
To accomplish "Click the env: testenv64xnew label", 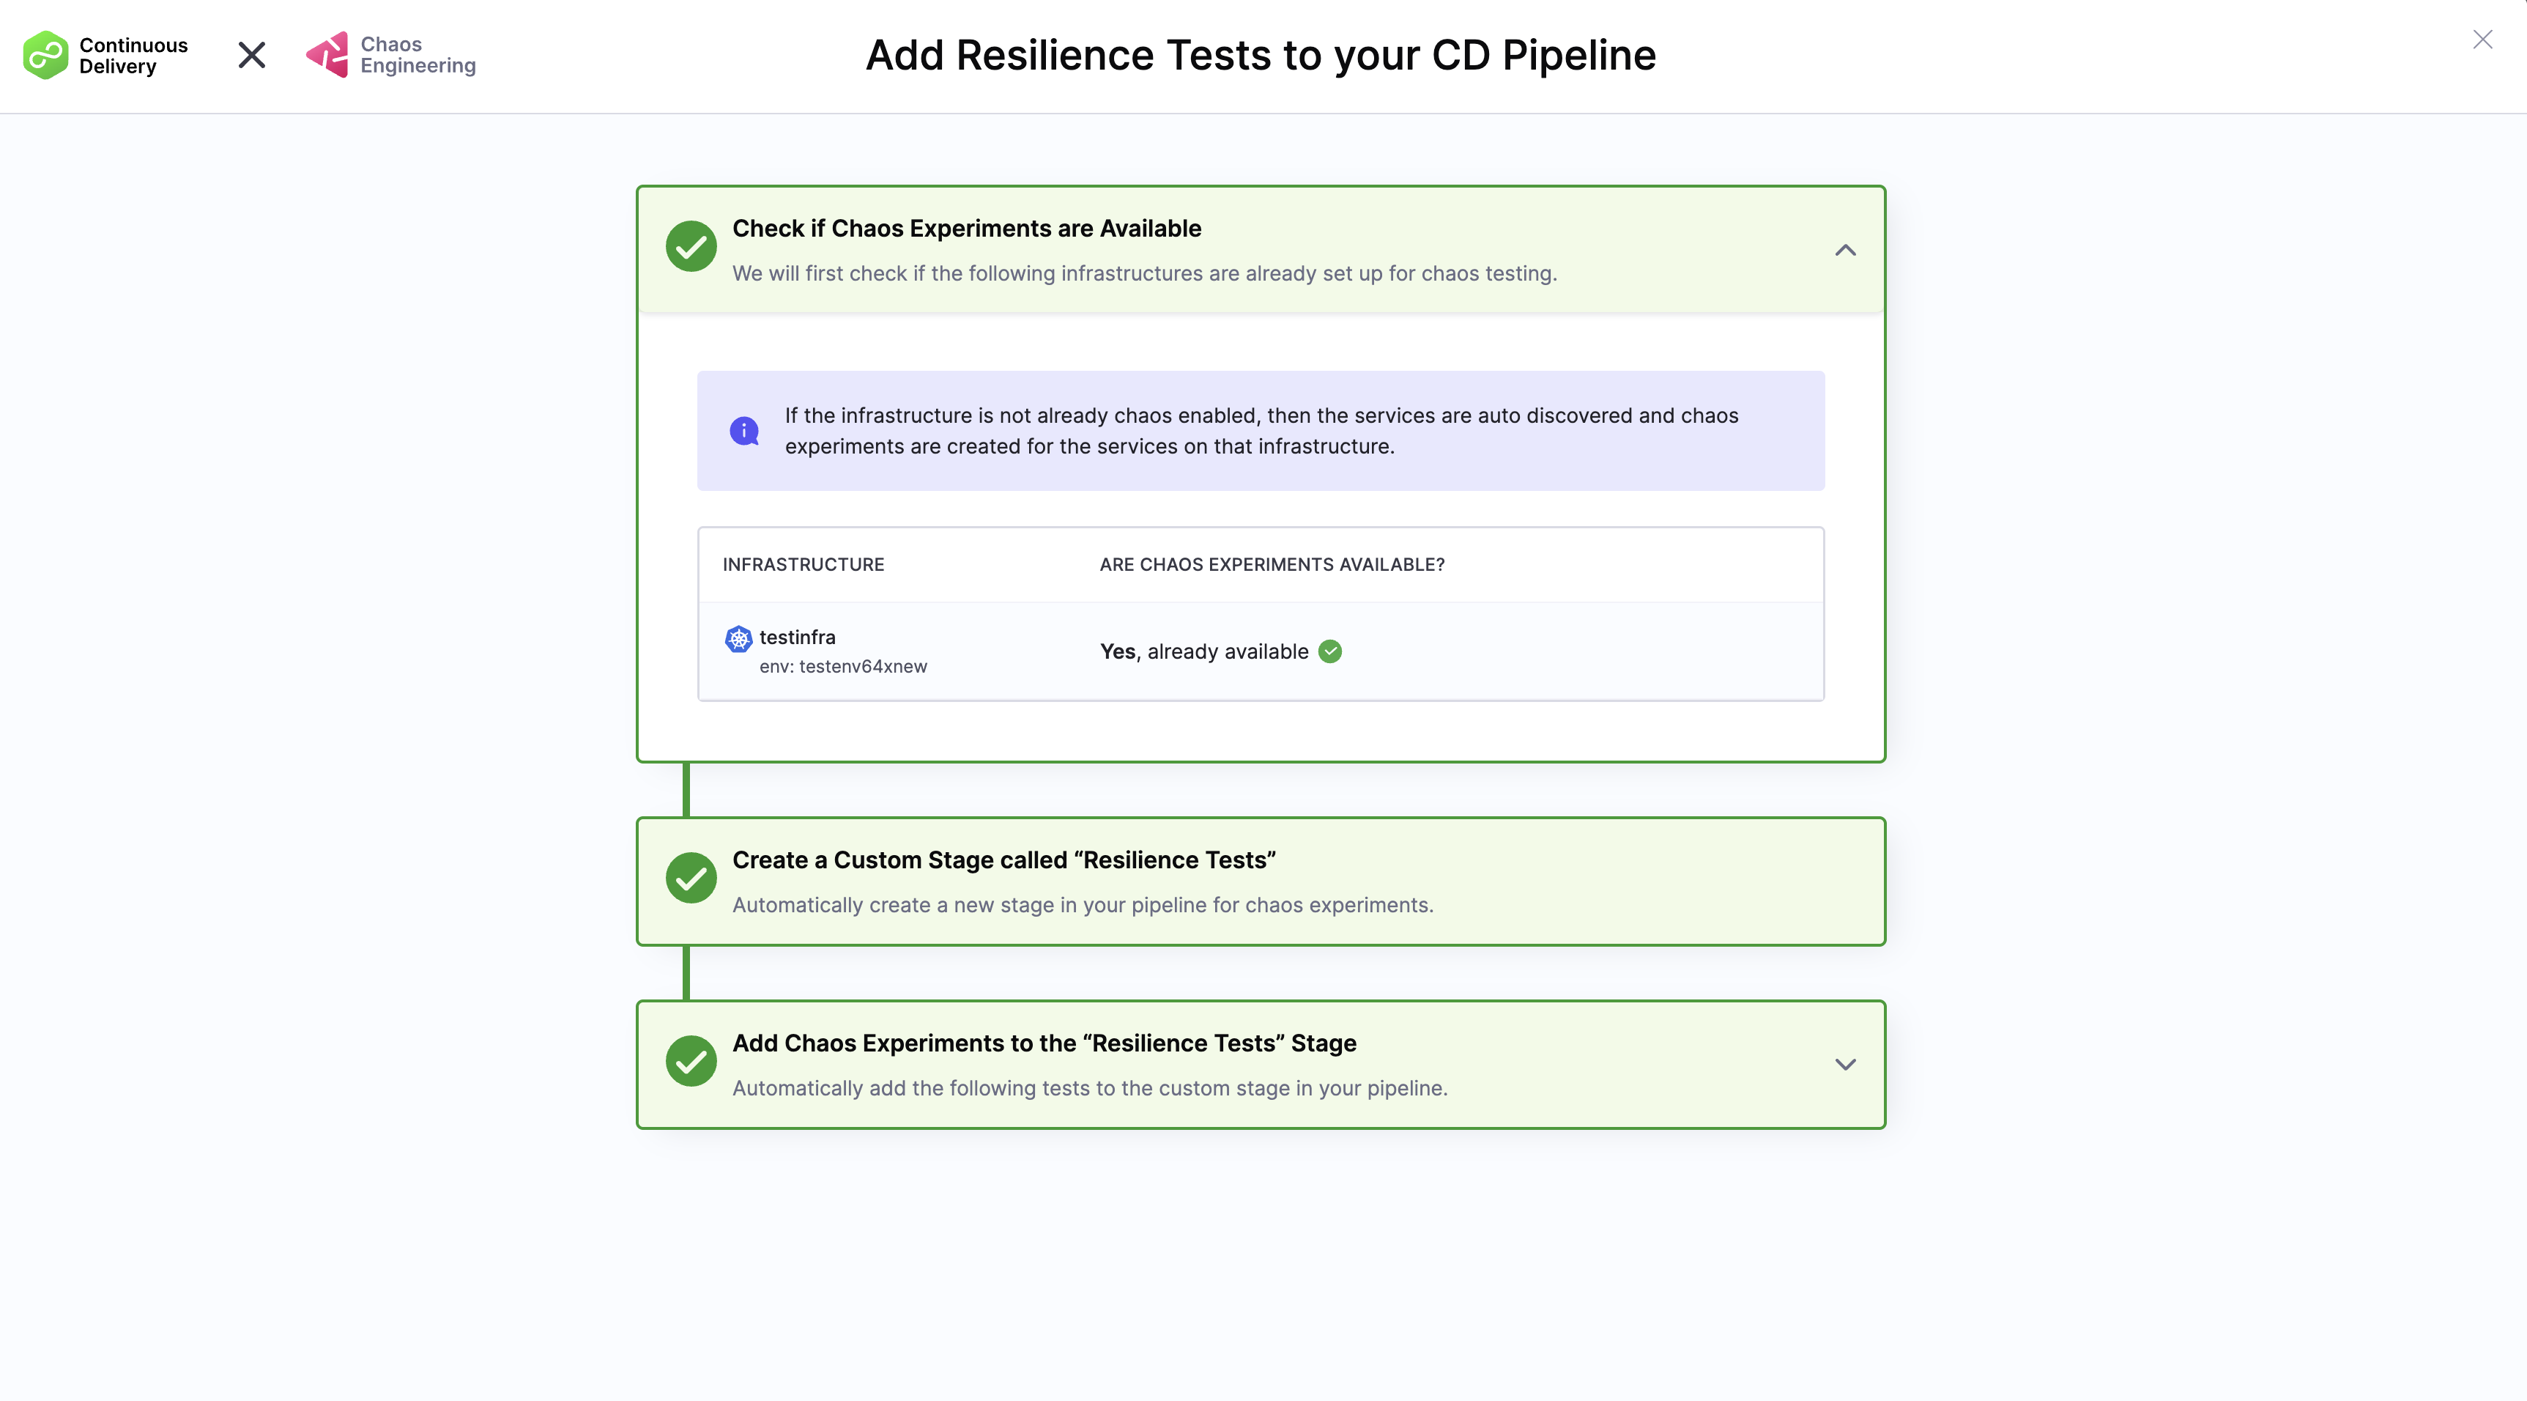I will [844, 666].
